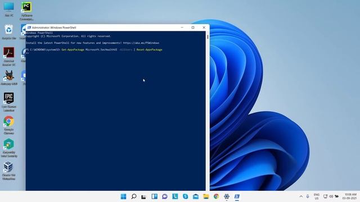Screen dimensions: 360x202
Task: Click the PowerShell vertical scrollbar thumb
Action: point(208,36)
